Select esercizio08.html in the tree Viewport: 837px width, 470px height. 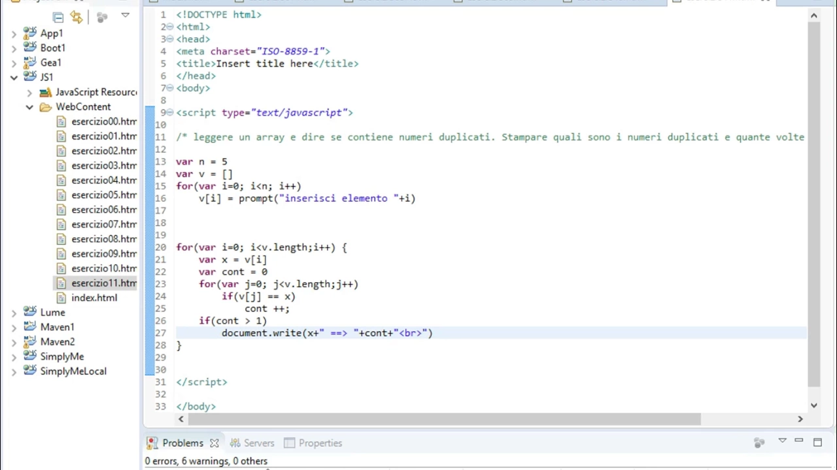click(104, 239)
